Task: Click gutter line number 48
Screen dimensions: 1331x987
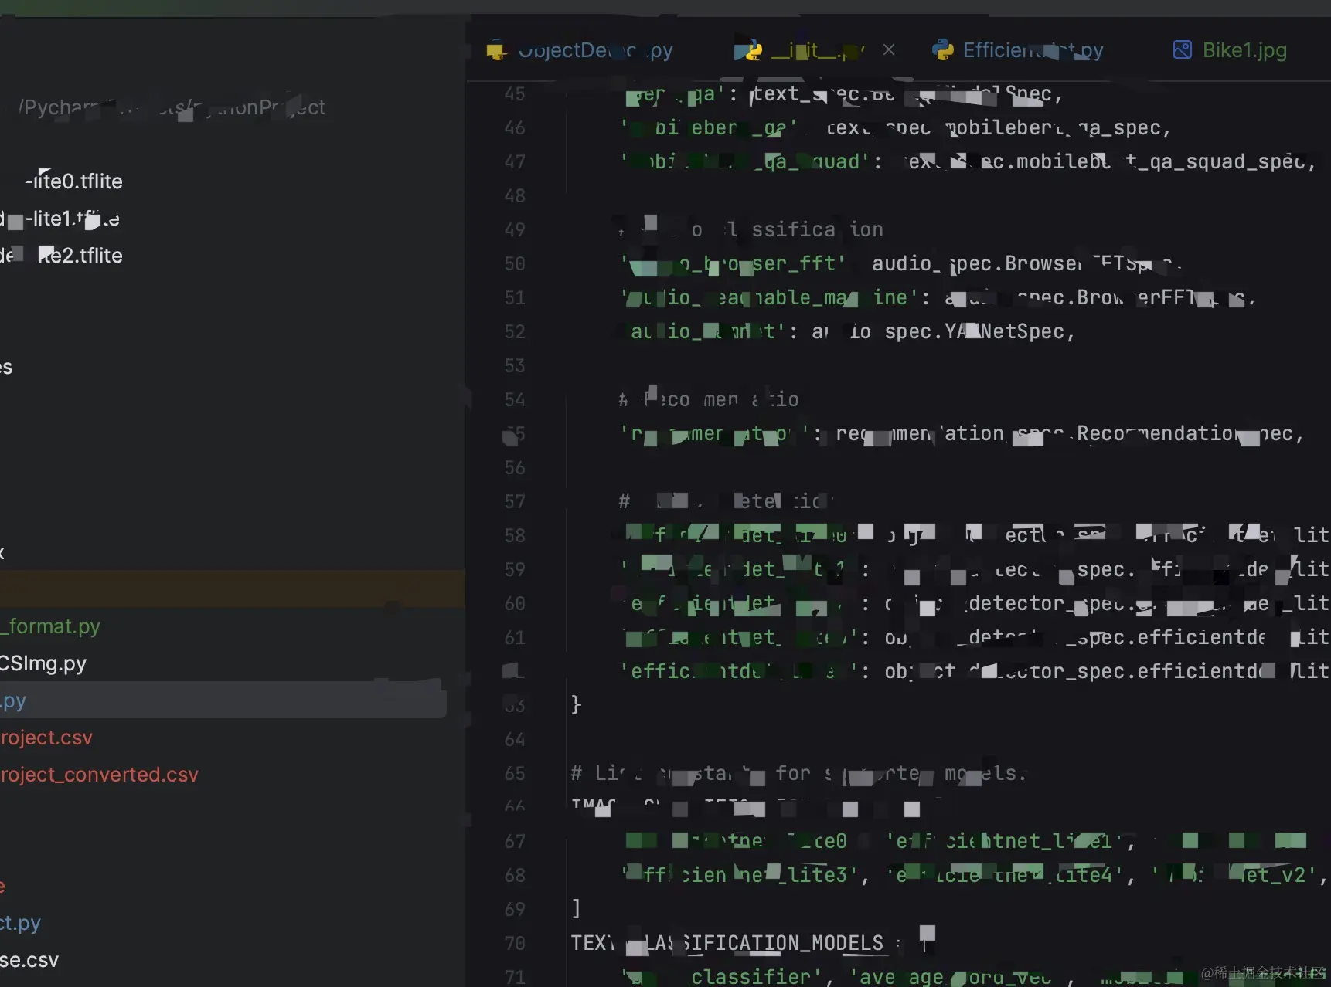Action: [515, 196]
